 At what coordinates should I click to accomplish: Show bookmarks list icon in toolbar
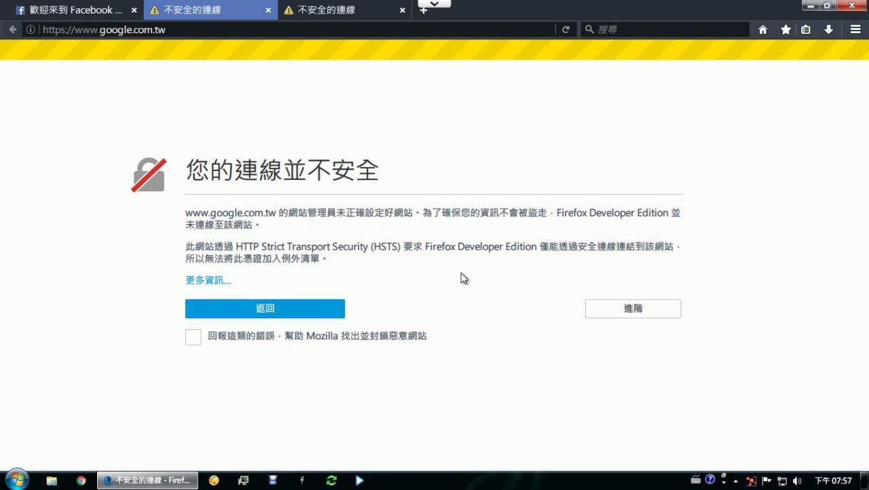pos(806,30)
